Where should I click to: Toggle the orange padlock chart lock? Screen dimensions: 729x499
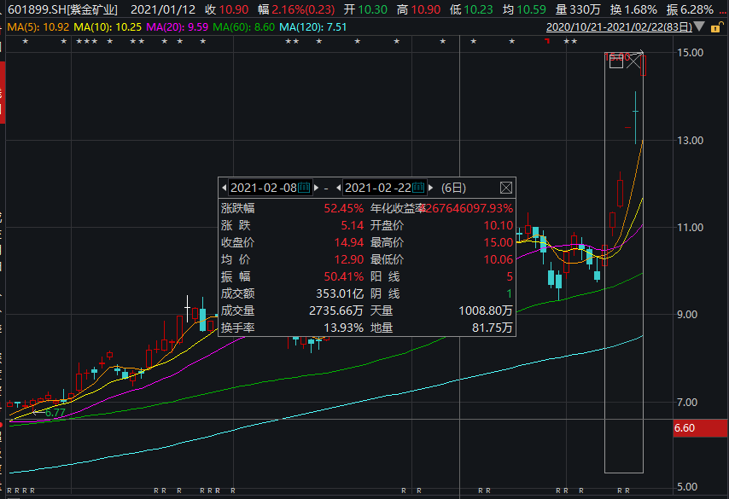pos(716,27)
